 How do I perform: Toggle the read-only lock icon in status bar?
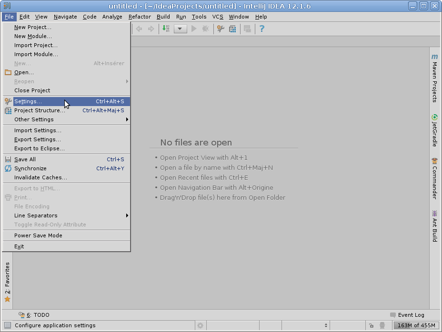[371, 325]
